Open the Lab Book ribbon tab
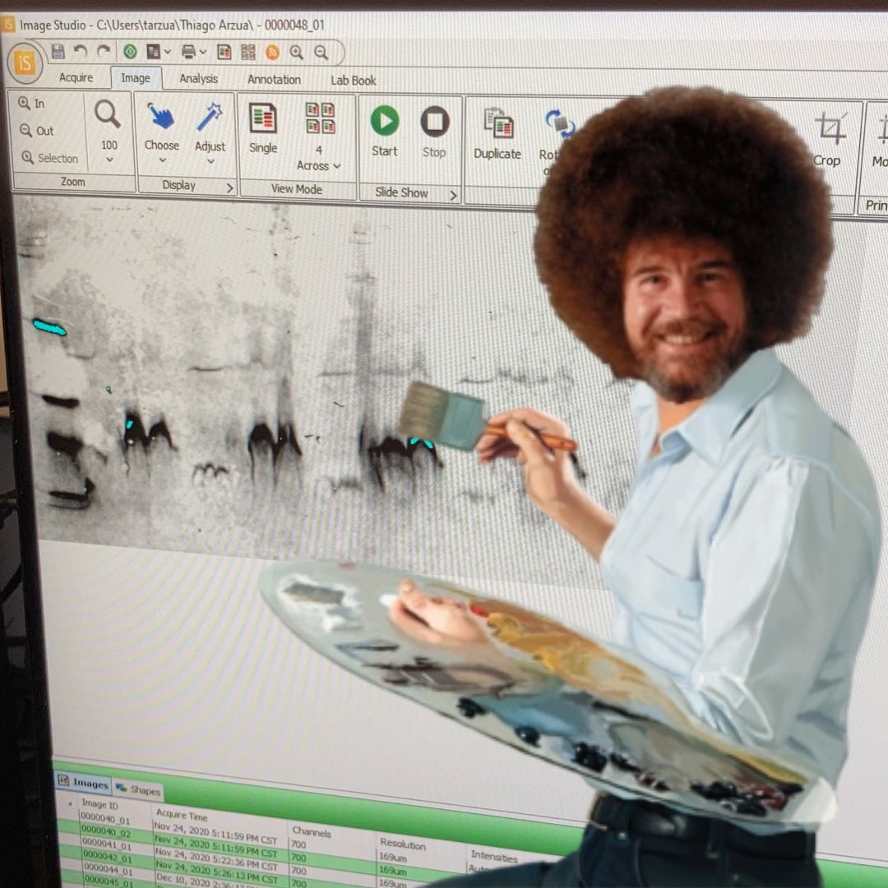The image size is (888, 888). [354, 81]
